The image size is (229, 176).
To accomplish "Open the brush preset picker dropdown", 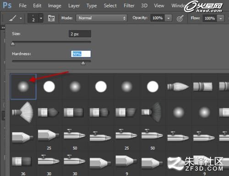I will (41, 18).
